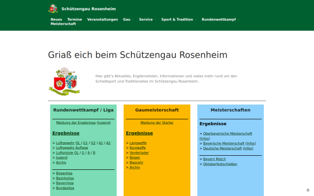
Task: Open Infos link under Oberbayerische Meisterschaft
Action: coord(205,139)
